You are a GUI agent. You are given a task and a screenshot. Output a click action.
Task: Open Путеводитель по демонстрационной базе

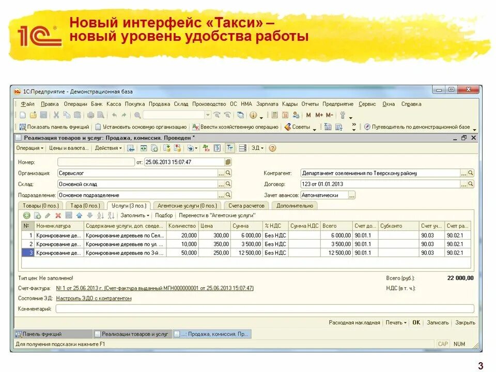click(x=417, y=127)
